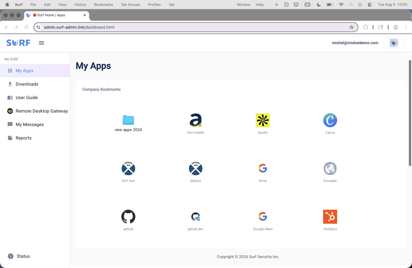This screenshot has width=412, height=268.
Task: Open the browser extensions puzzle icon
Action: 365,27
